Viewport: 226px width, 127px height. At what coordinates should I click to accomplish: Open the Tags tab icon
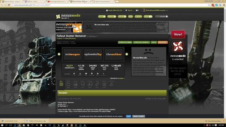click(97, 84)
